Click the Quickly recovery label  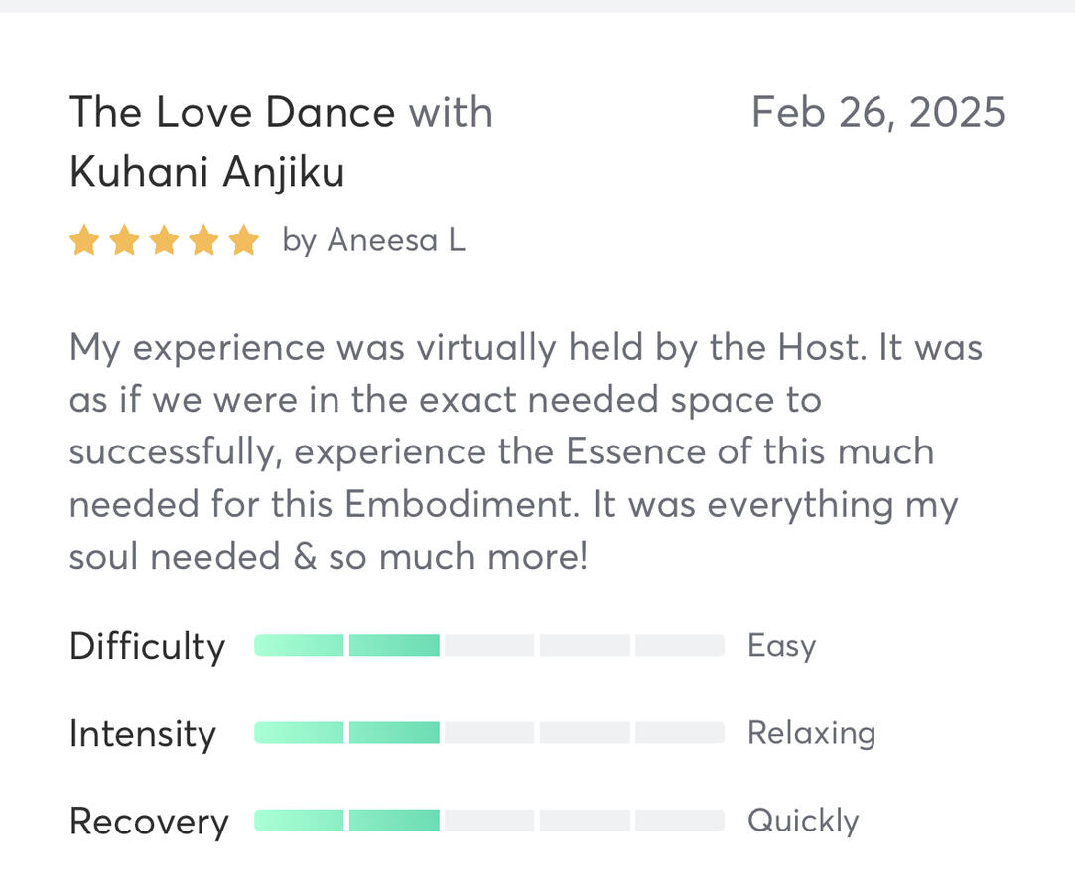[802, 821]
